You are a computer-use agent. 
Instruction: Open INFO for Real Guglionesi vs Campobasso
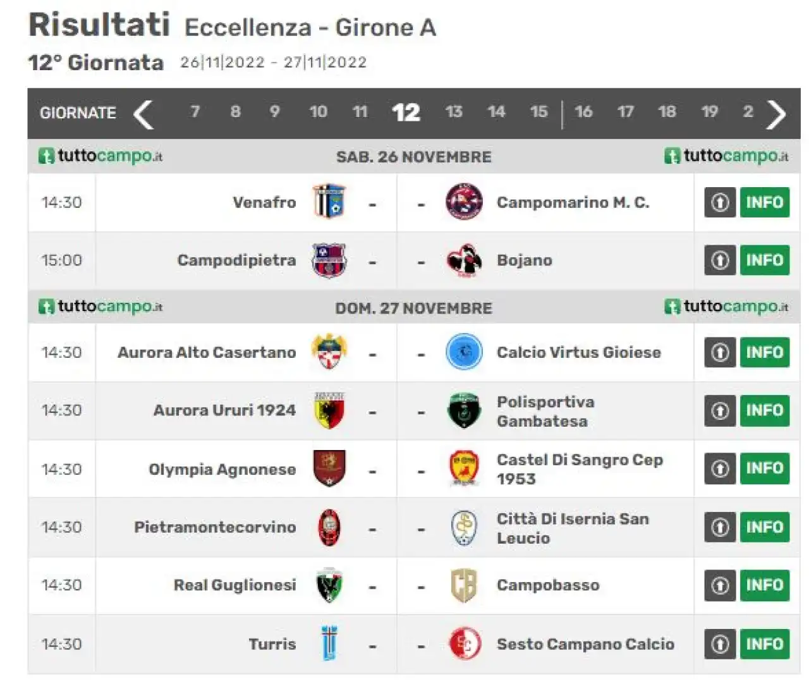764,585
